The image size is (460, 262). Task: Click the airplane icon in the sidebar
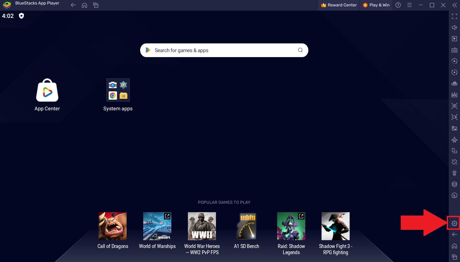pyautogui.click(x=454, y=139)
